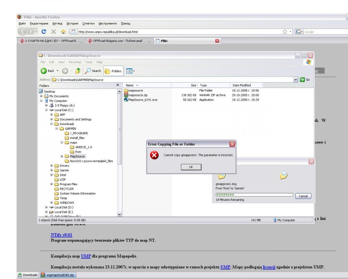Collapse the maps folder node
The image size is (348, 279).
click(x=62, y=142)
